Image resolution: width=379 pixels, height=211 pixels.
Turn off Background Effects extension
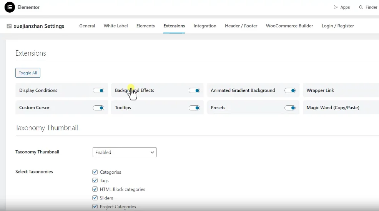click(x=194, y=91)
